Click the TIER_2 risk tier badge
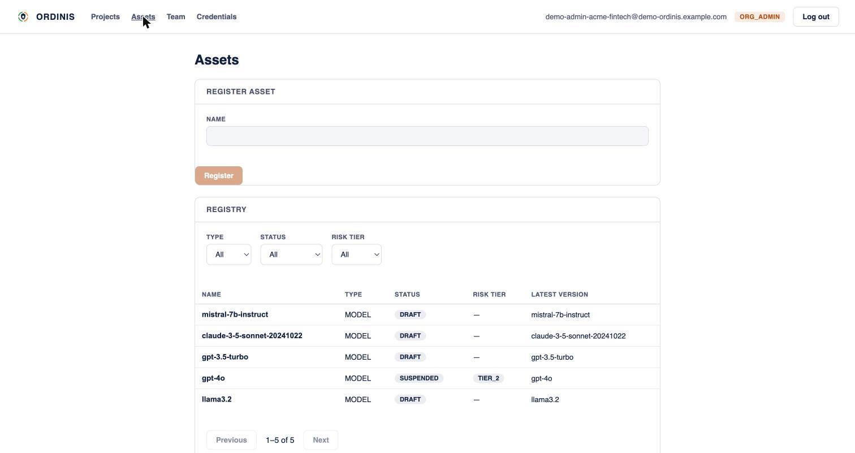 click(489, 378)
